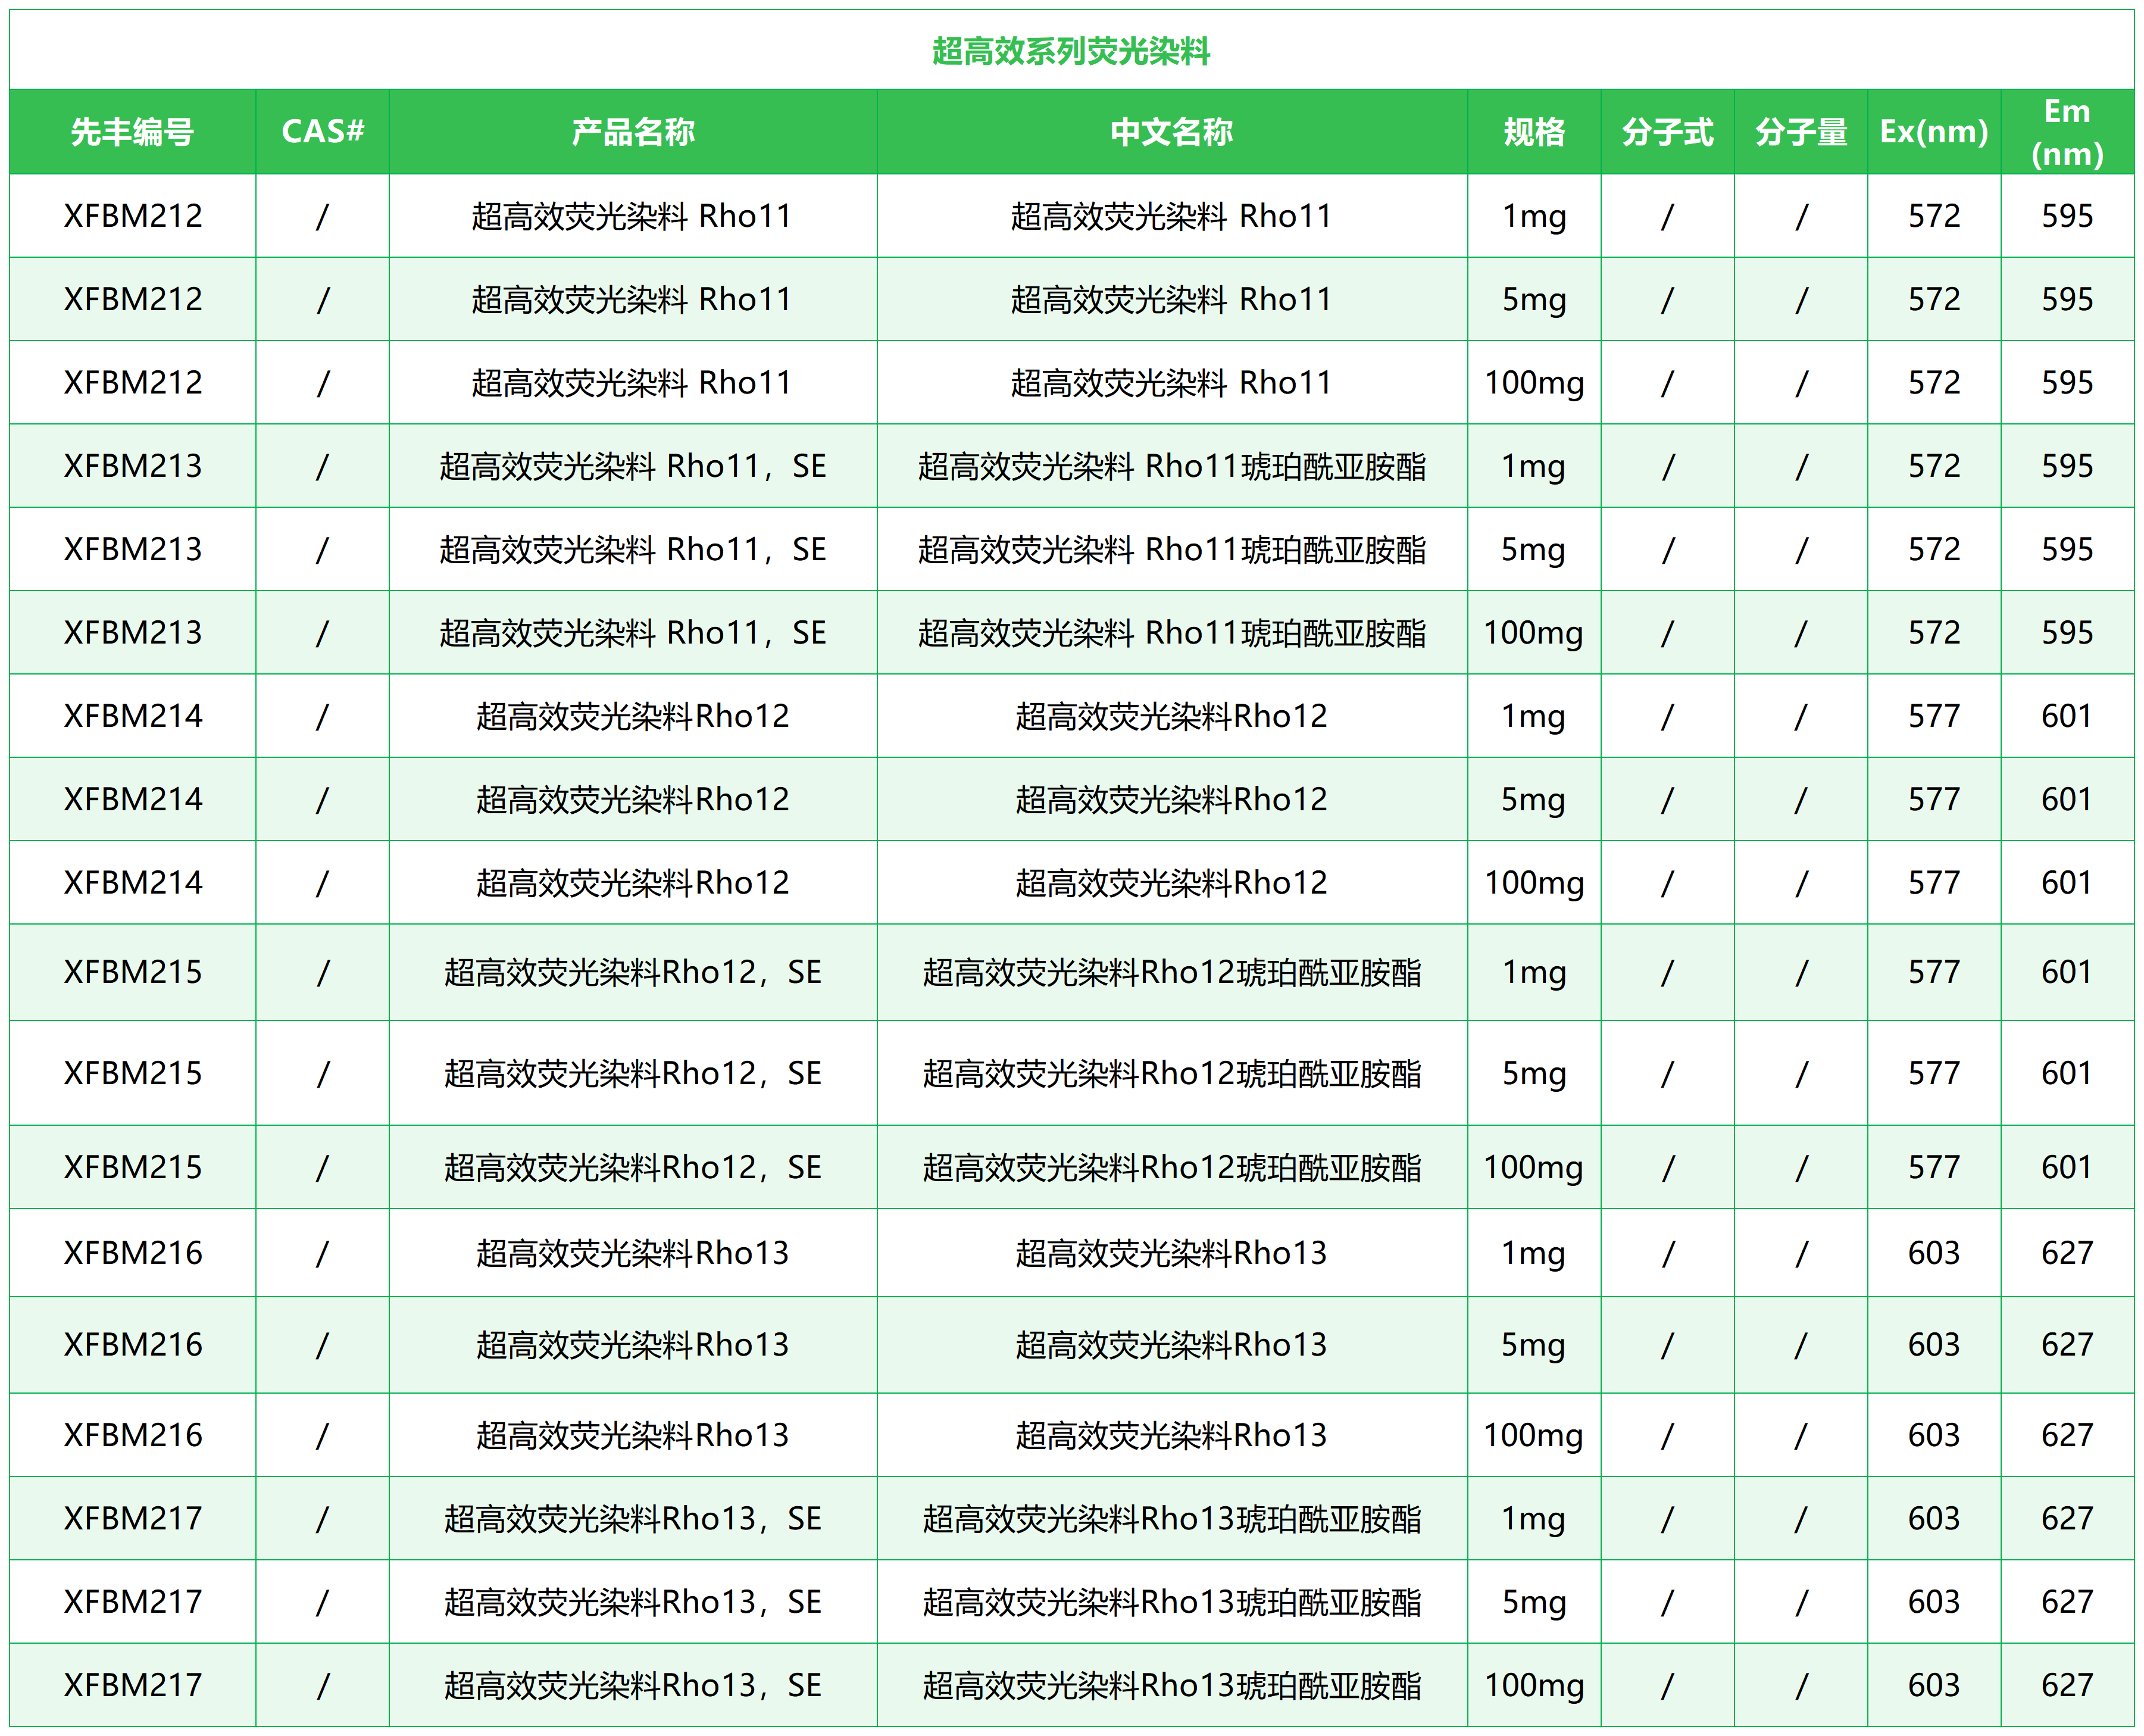Select the first XFBM214 product code cell
Screen dimensions: 2144x1736
[x=132, y=716]
